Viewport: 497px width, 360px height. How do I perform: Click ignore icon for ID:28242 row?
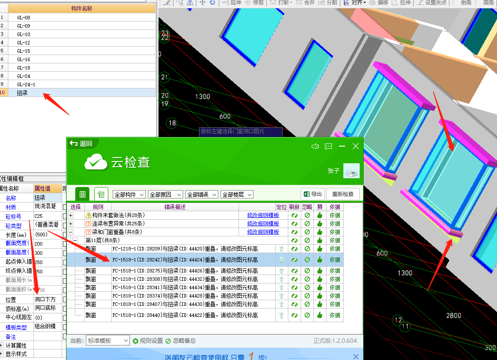307,260
